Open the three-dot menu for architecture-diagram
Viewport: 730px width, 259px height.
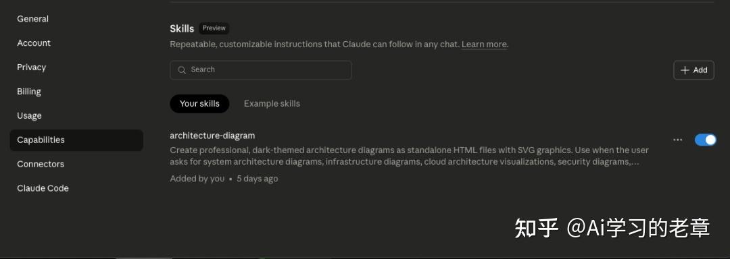tap(678, 140)
